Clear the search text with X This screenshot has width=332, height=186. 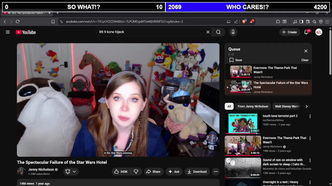tap(208, 32)
